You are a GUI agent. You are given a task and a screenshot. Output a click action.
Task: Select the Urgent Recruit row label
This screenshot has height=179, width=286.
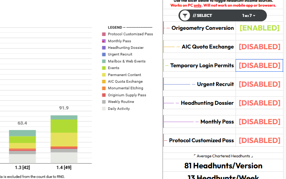(215, 84)
